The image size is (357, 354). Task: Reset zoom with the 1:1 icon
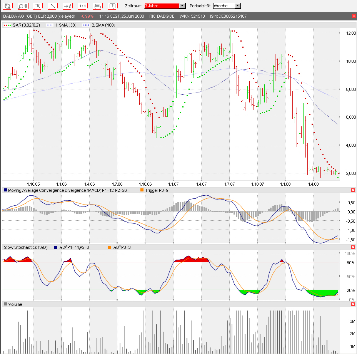tap(83, 6)
